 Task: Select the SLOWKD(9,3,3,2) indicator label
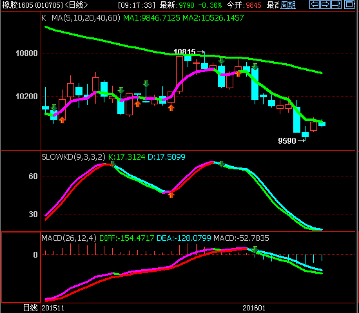click(x=73, y=157)
